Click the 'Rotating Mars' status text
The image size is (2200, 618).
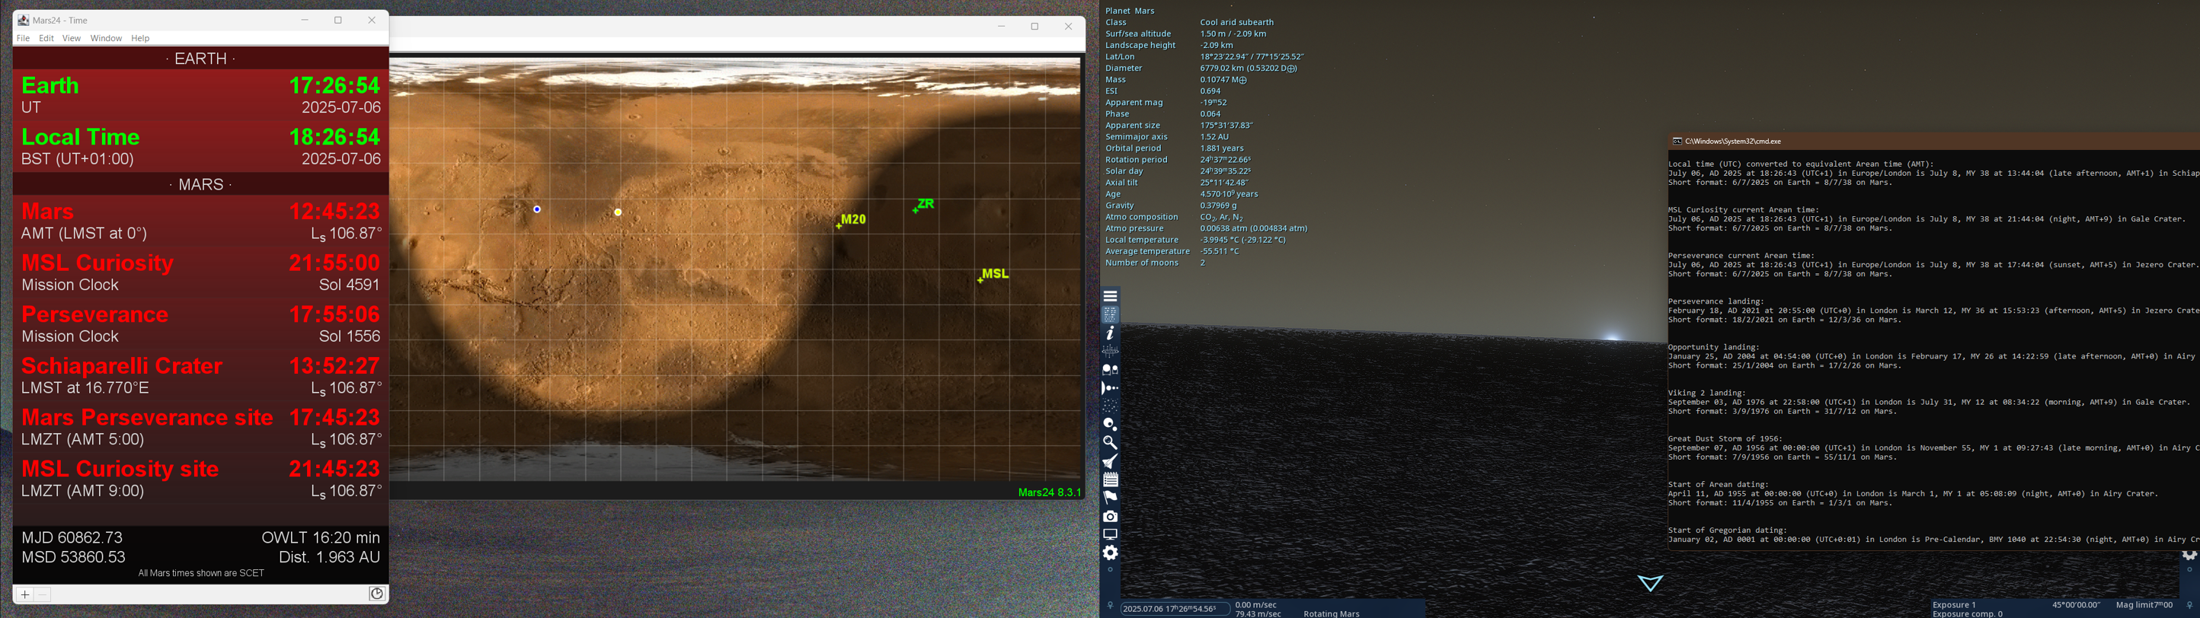click(x=1332, y=613)
